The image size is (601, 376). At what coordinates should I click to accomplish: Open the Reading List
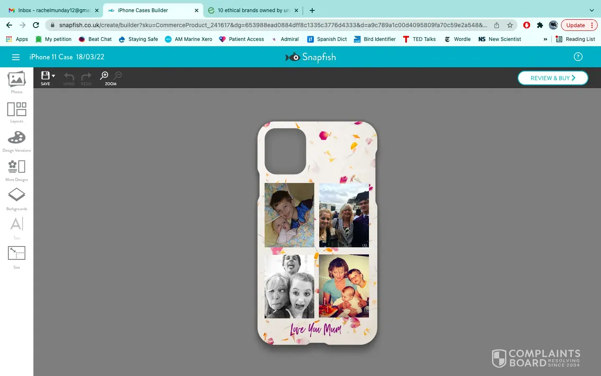click(x=575, y=39)
